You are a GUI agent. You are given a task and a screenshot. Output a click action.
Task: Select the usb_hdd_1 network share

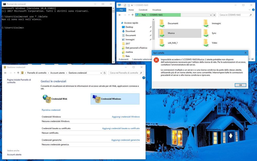[x=162, y=43]
